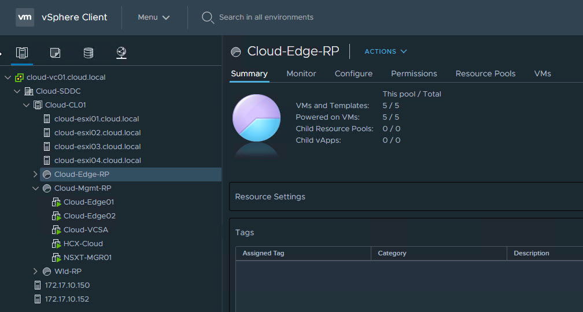Switch to the Monitor tab
583x312 pixels.
pyautogui.click(x=301, y=73)
